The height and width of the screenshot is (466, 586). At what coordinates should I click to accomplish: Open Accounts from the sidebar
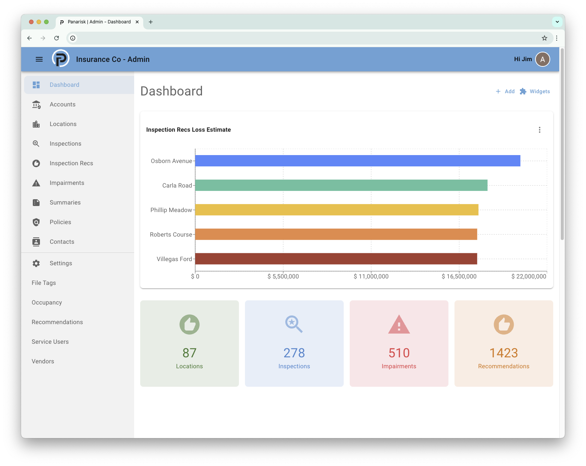tap(79, 105)
